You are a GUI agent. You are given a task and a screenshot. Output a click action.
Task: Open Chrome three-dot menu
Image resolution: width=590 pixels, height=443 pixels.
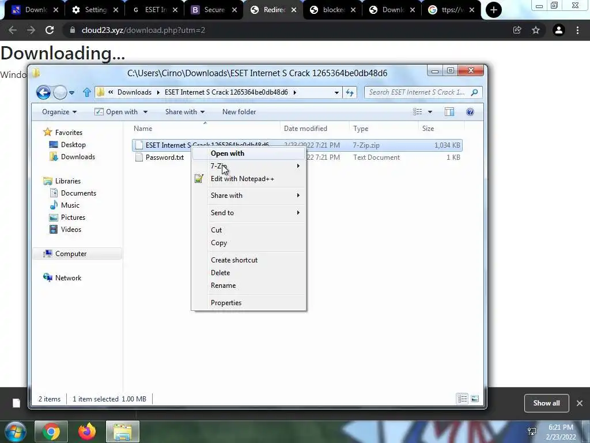(x=577, y=30)
